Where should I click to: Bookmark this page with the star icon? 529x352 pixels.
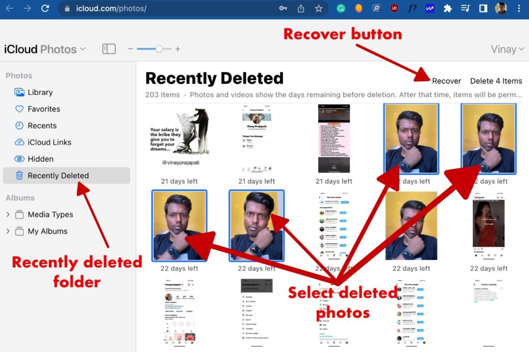point(318,8)
